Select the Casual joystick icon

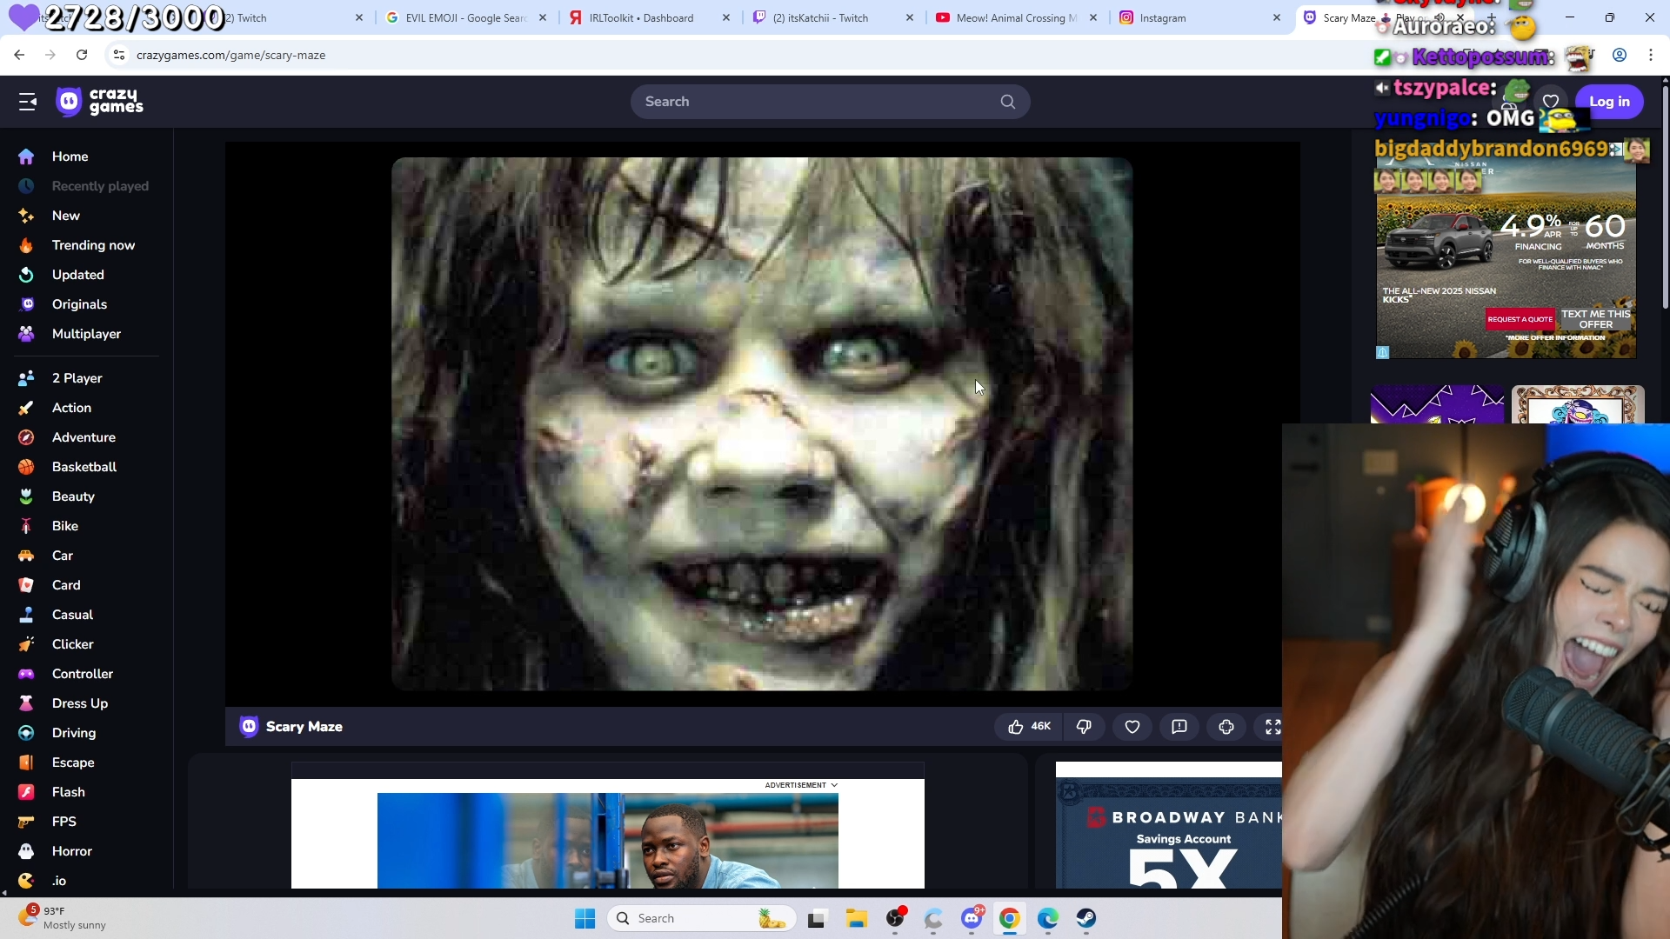click(x=26, y=615)
